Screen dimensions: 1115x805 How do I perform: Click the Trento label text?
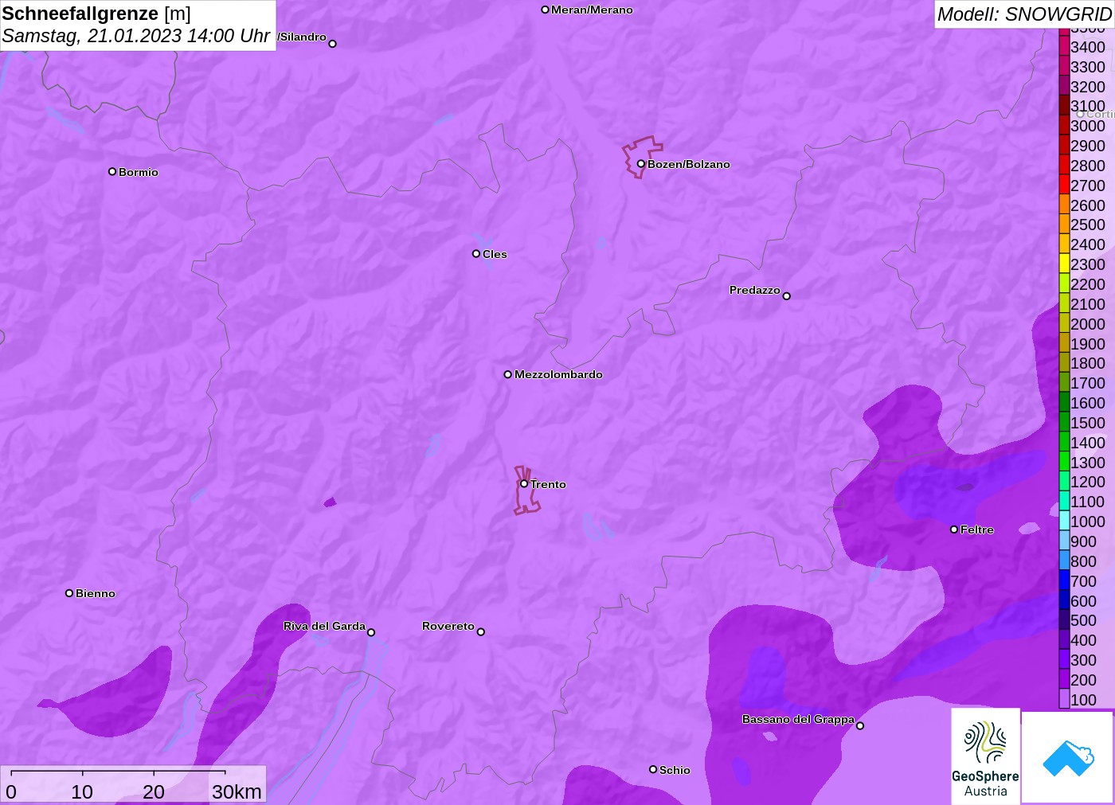(549, 484)
